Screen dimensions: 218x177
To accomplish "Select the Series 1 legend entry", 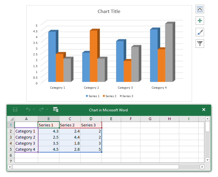I will (x=93, y=96).
